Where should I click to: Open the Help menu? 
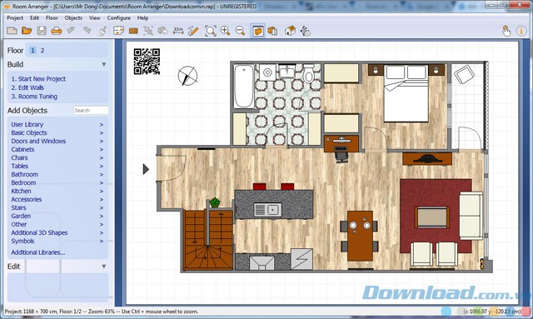[x=142, y=18]
